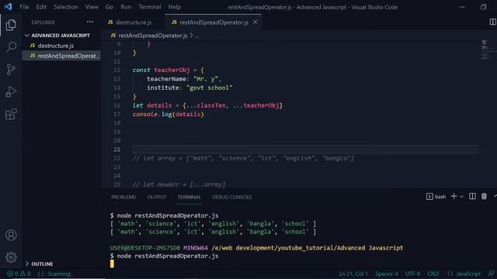The height and width of the screenshot is (279, 497).
Task: Open the feedback icon in status bar
Action: click(491, 274)
